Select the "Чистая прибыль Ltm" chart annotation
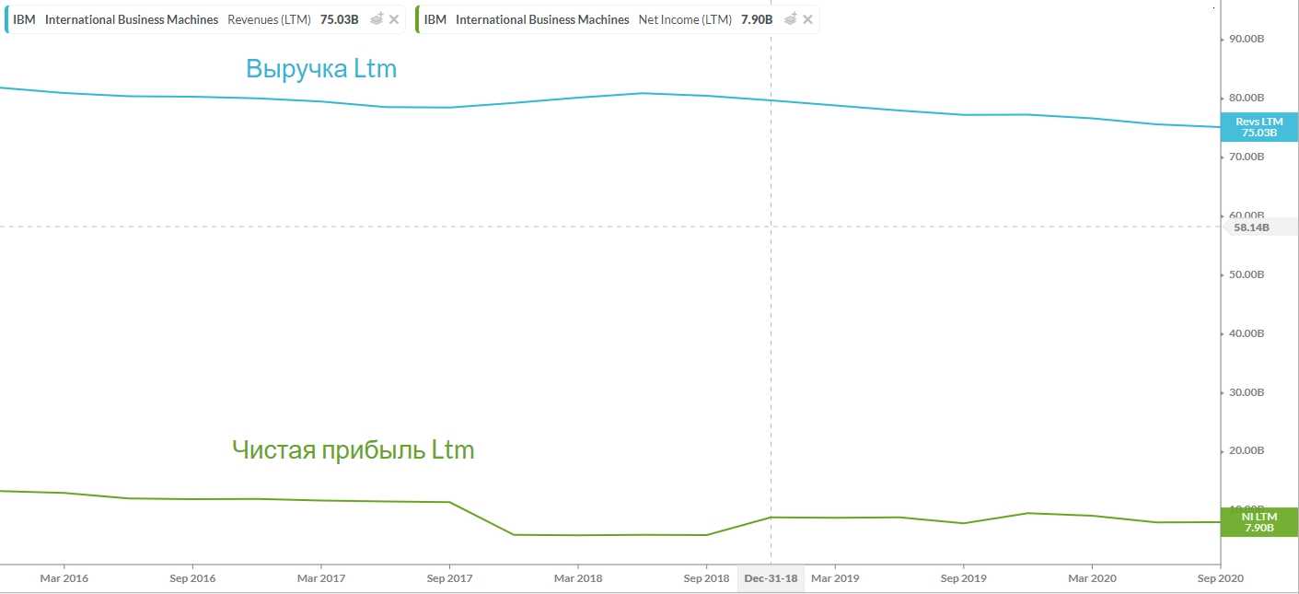The image size is (1299, 594). coord(354,450)
